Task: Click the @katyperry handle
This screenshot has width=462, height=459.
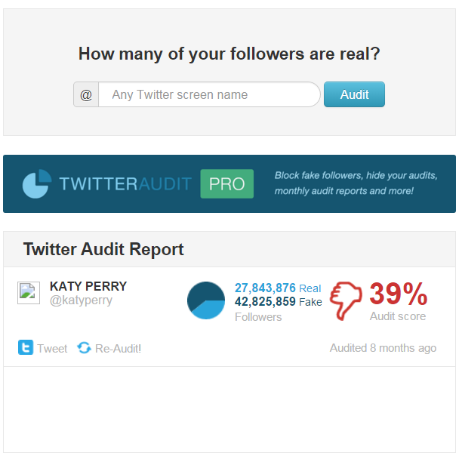Action: pos(81,300)
